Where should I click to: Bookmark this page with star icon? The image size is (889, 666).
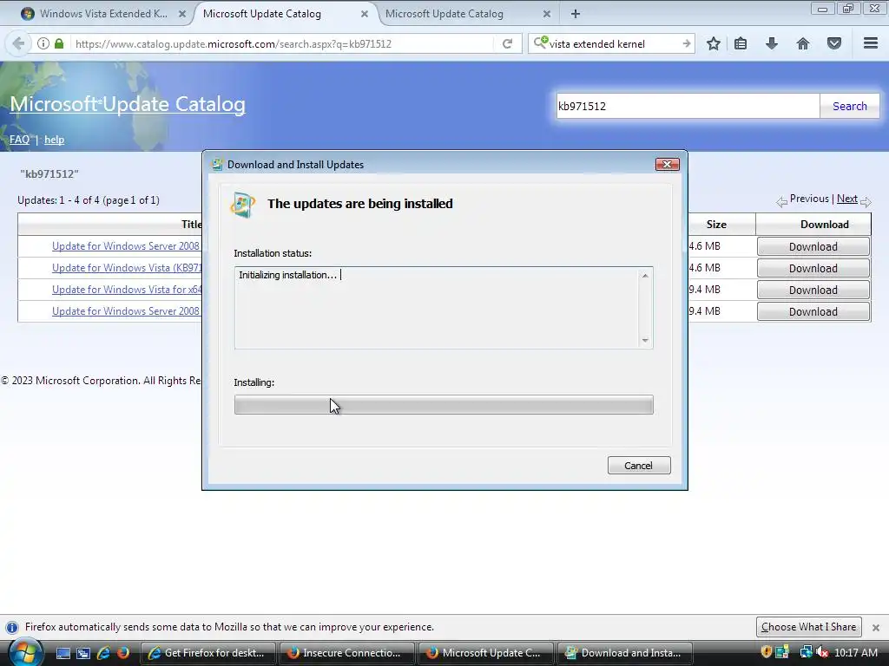pos(714,43)
